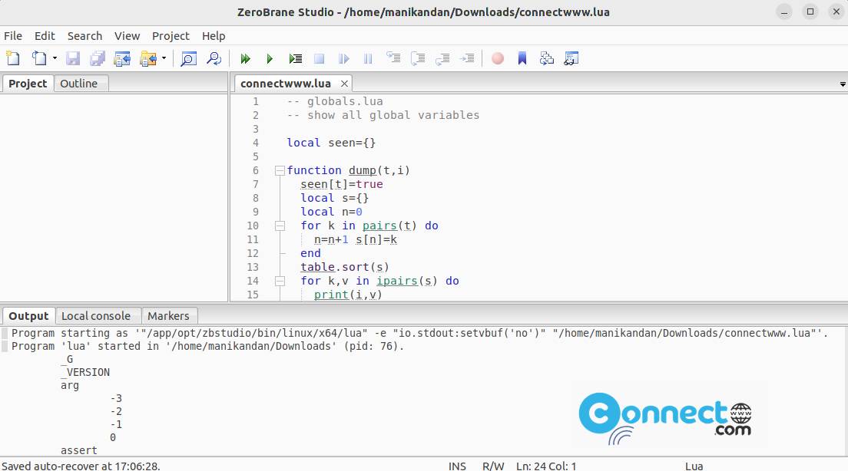848x471 pixels.
Task: Switch to the Local console tab
Action: (95, 315)
